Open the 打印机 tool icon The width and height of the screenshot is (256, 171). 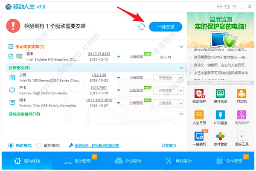pyautogui.click(x=241, y=93)
